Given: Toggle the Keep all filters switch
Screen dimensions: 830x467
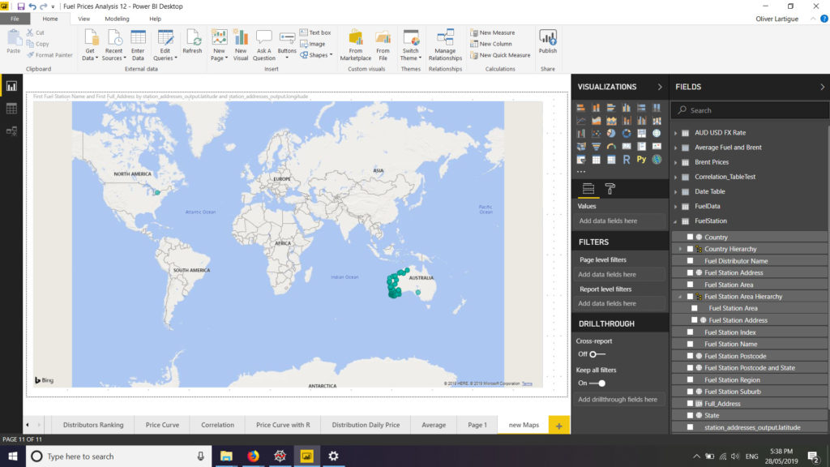Looking at the screenshot, I should pos(597,383).
